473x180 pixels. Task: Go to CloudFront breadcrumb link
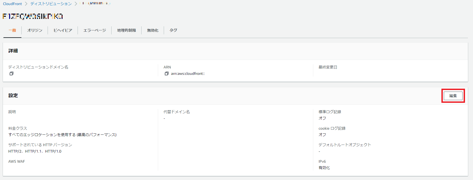(12, 4)
